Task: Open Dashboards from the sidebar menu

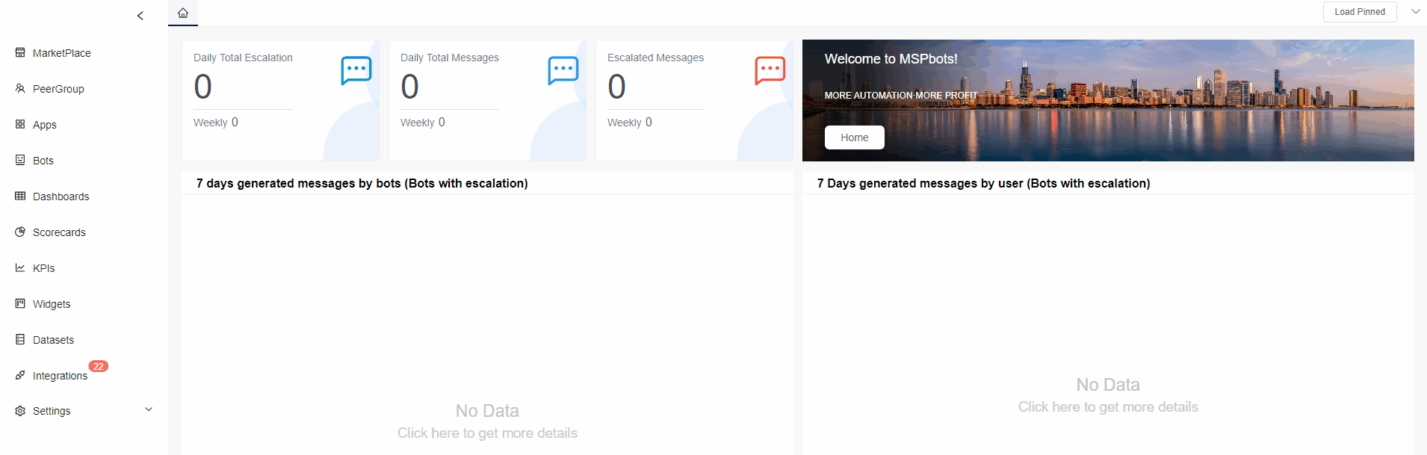Action: pos(61,196)
